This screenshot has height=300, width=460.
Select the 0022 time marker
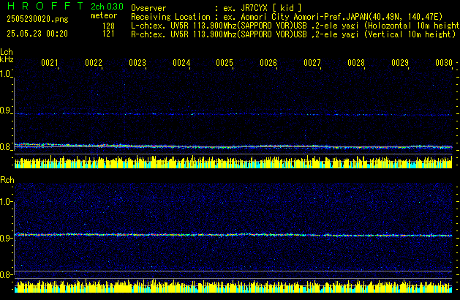[94, 63]
